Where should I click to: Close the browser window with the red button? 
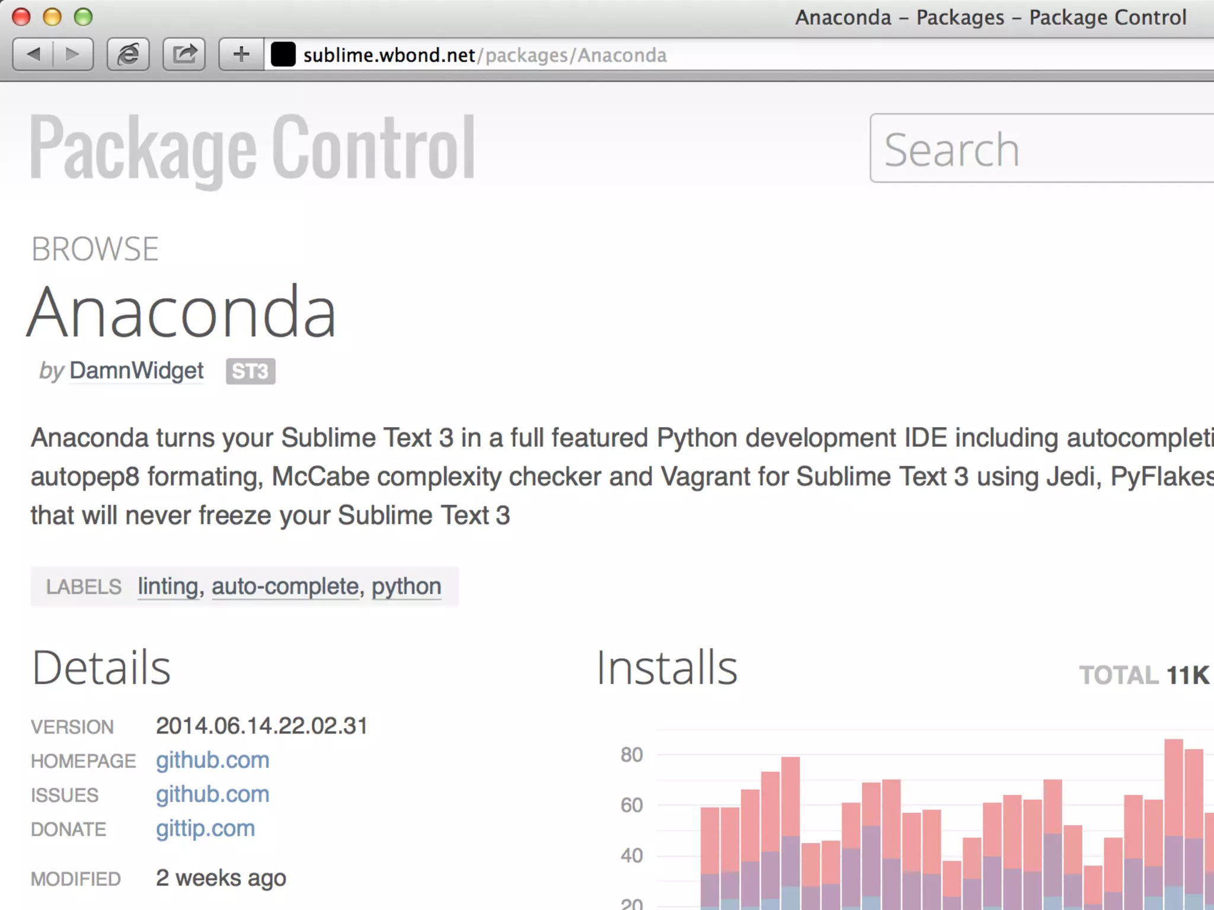[21, 17]
